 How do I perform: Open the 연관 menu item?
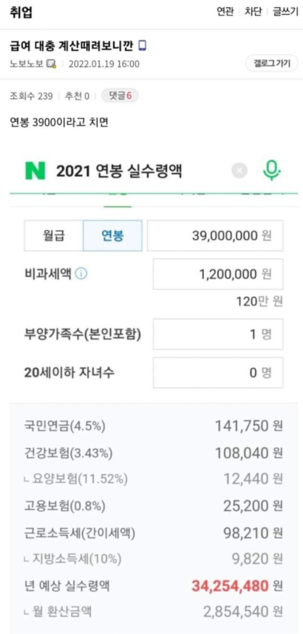[x=225, y=12]
